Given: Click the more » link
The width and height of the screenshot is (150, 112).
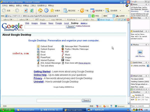Looking at the screenshot, I should (x=84, y=23).
